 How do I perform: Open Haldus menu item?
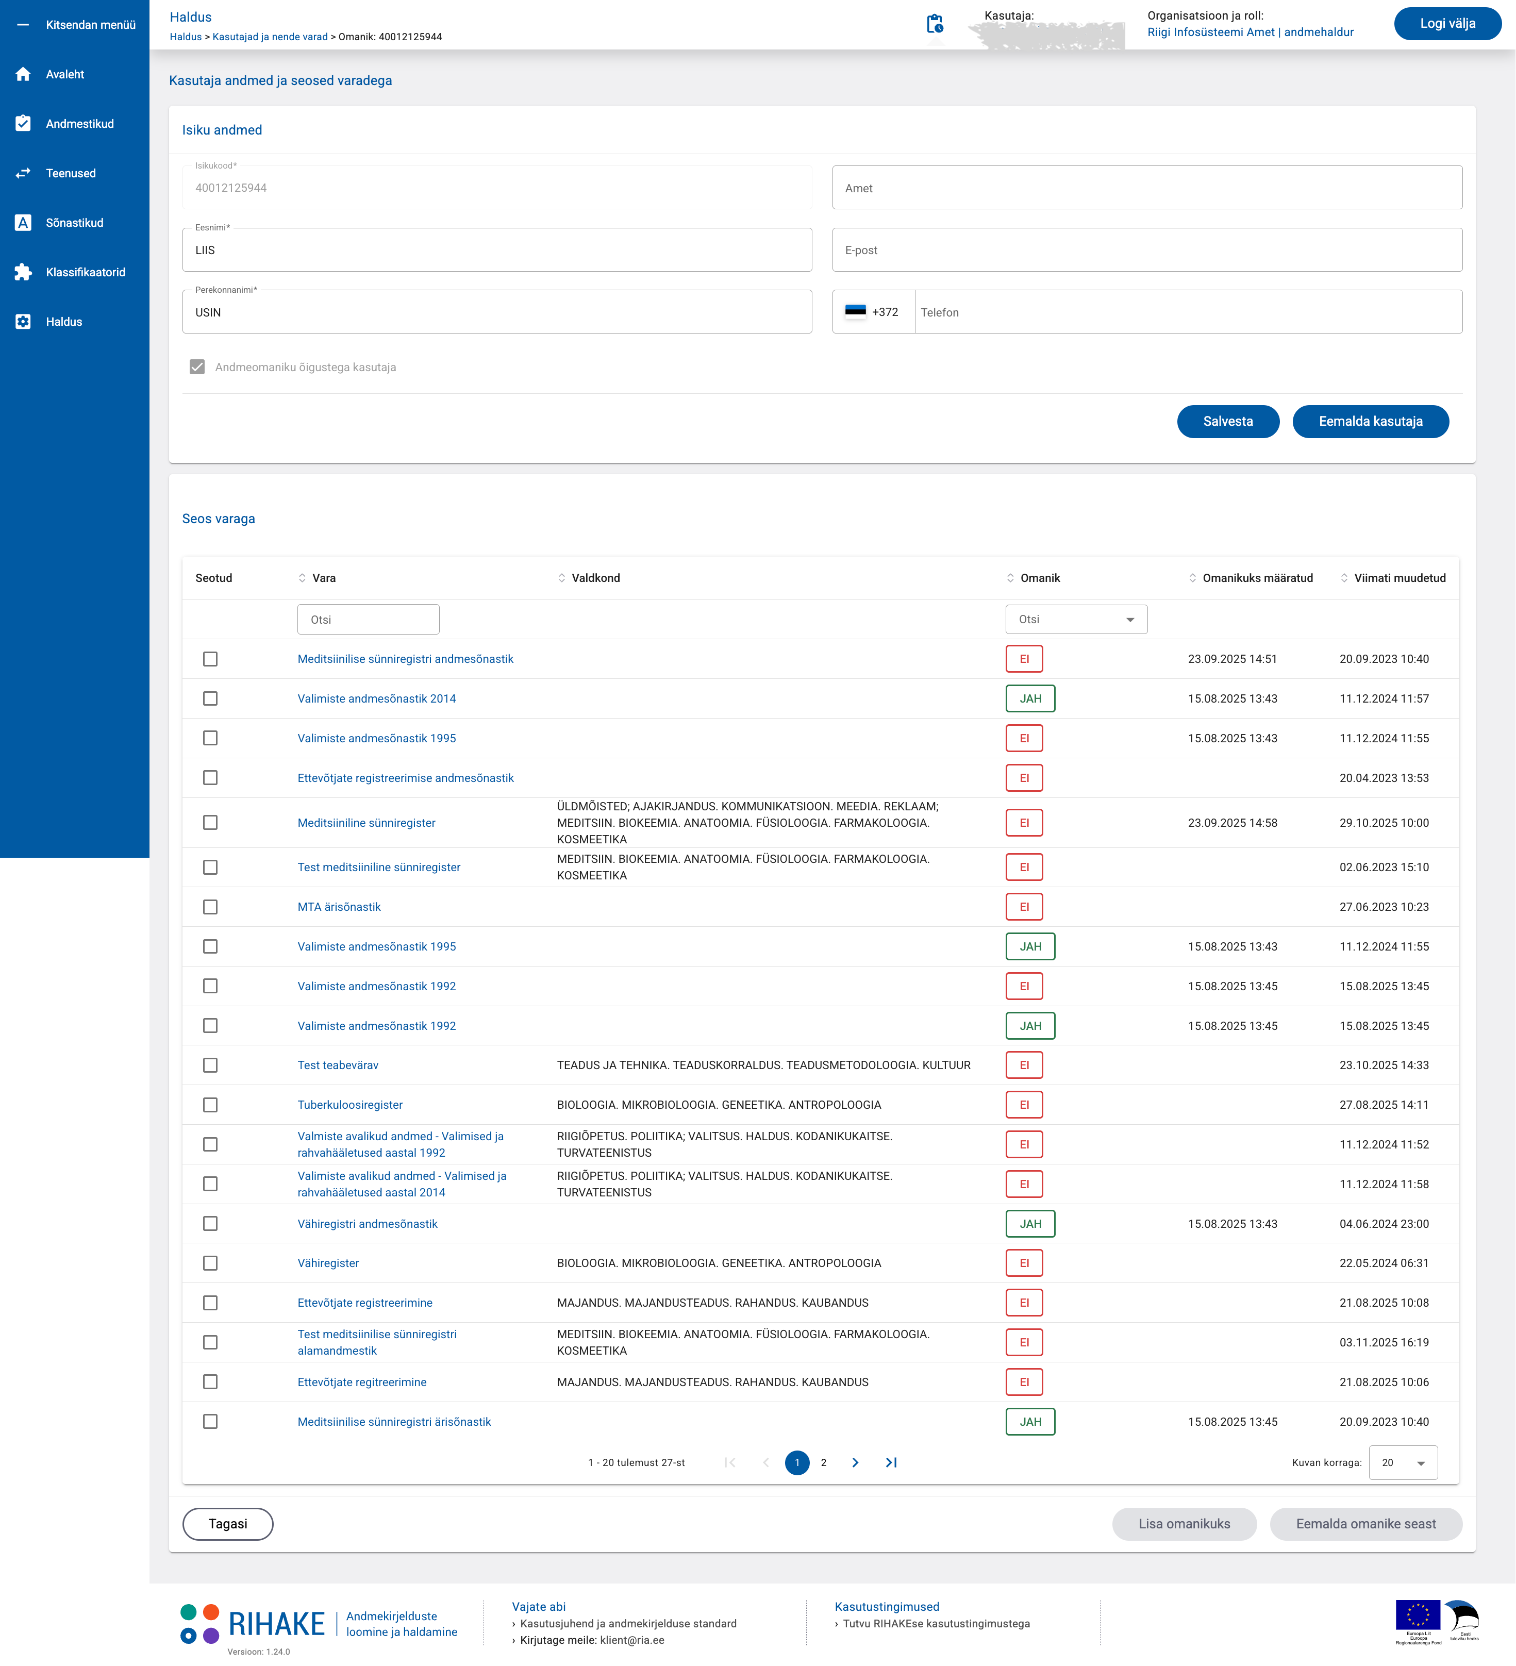pos(63,322)
